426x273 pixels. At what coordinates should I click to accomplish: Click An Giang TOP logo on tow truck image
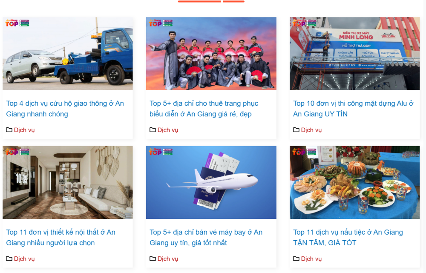click(17, 23)
